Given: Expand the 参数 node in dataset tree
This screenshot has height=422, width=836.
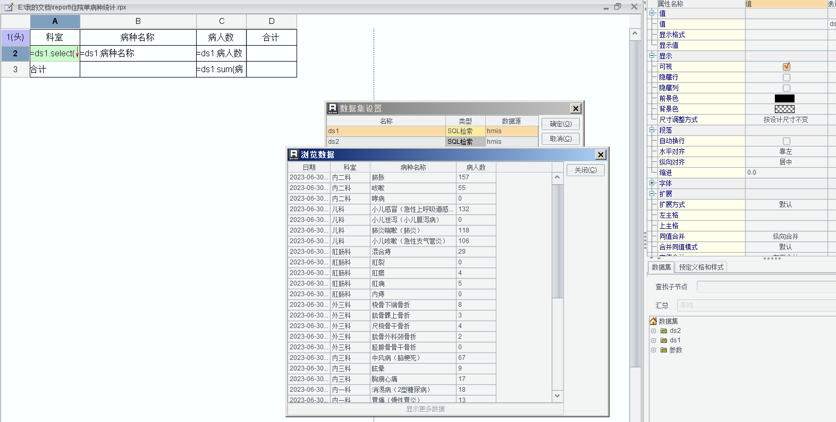Looking at the screenshot, I should point(654,350).
